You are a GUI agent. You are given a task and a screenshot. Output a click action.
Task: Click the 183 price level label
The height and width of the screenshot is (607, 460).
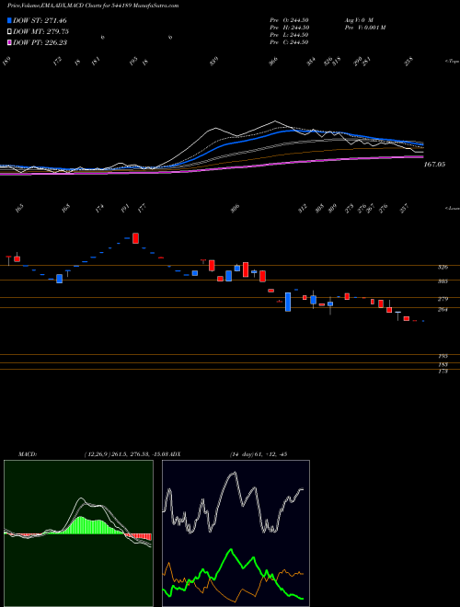443,365
